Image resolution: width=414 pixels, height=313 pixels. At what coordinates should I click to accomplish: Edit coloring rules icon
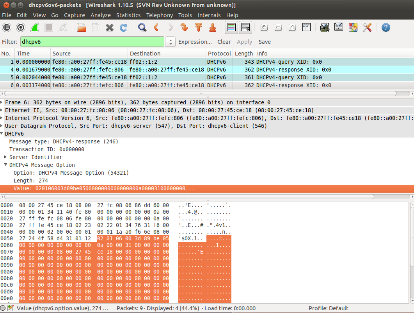pyautogui.click(x=353, y=27)
